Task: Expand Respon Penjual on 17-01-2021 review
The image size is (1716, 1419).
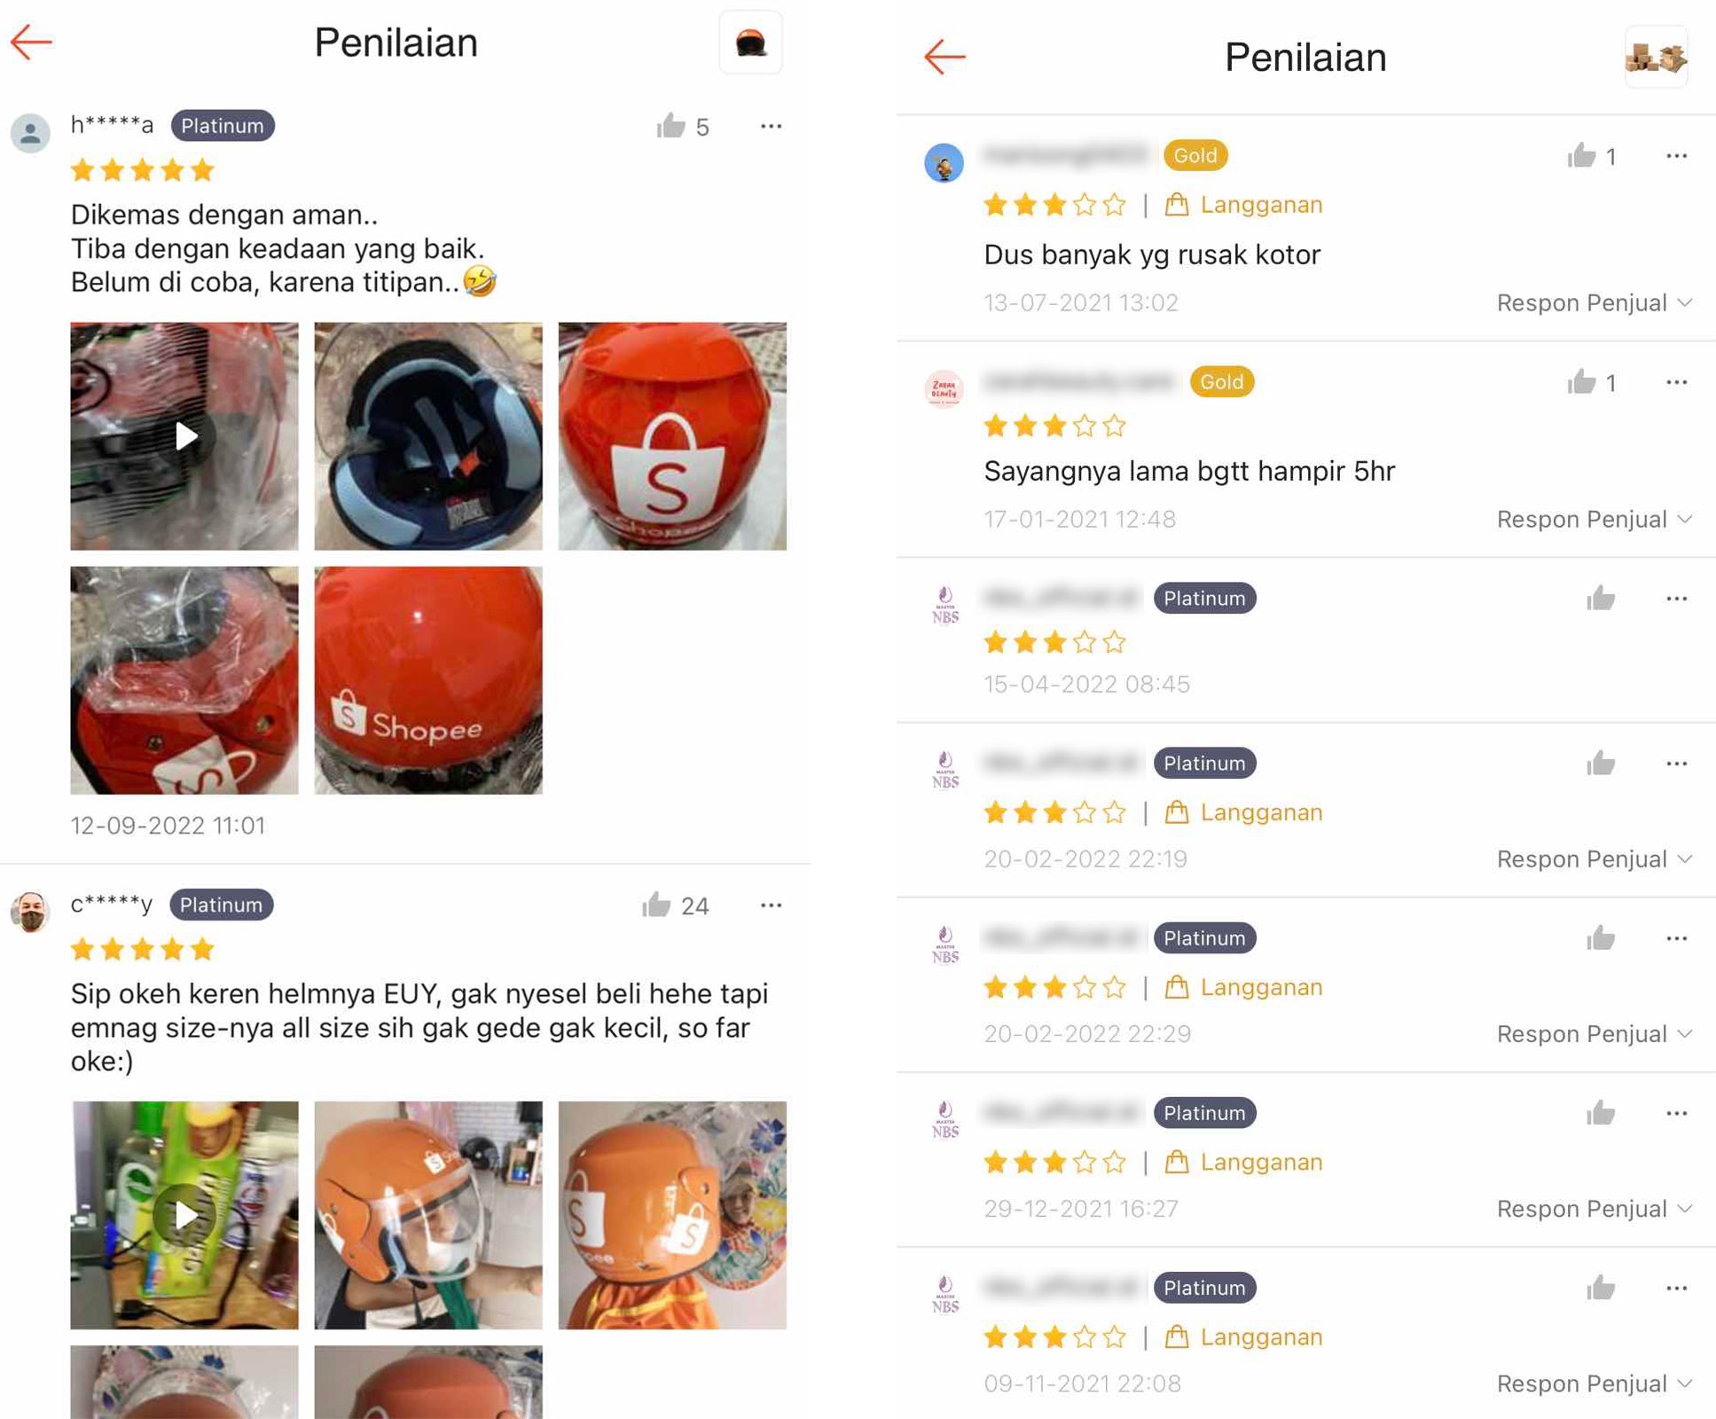Action: pyautogui.click(x=1595, y=519)
